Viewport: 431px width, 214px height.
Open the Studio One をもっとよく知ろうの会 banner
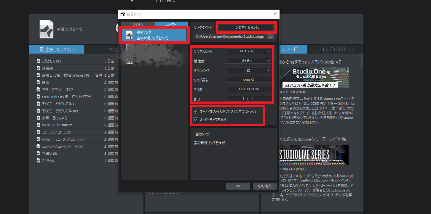click(314, 78)
